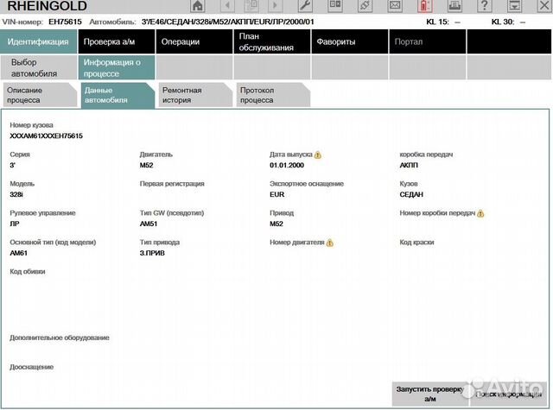Click export value EUR
This screenshot has width=553, height=410.
(x=276, y=194)
